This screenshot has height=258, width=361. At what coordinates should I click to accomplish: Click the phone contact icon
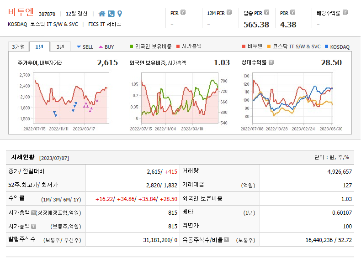111,14
